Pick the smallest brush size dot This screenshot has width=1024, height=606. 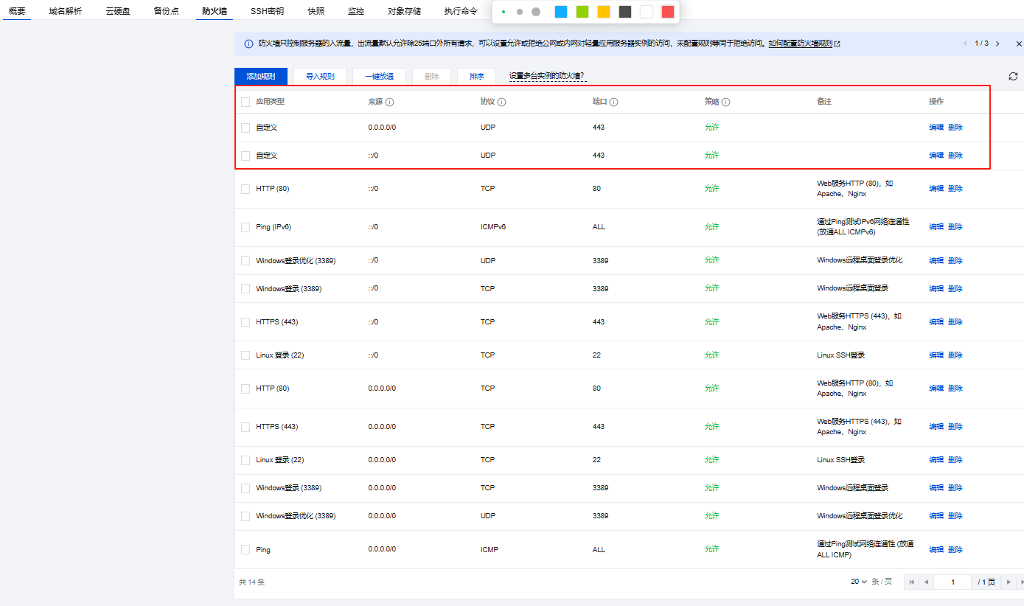pyautogui.click(x=504, y=12)
